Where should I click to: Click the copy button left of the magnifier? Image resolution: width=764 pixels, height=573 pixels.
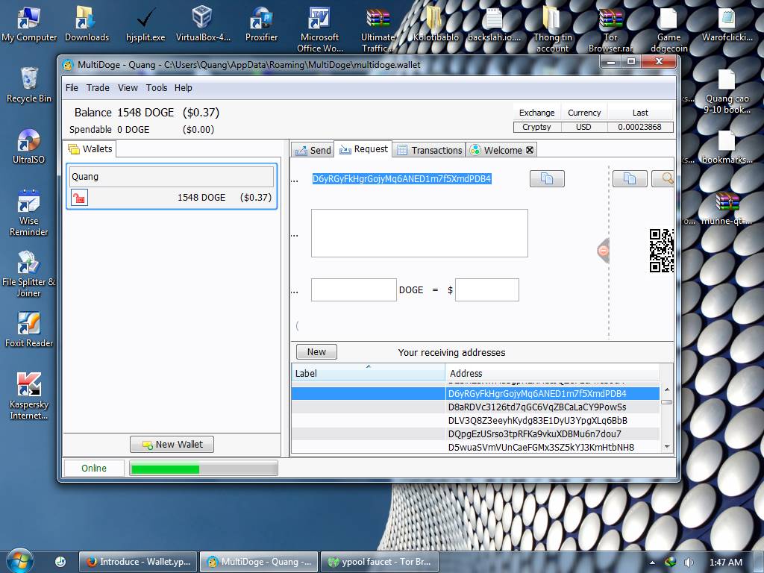(629, 179)
